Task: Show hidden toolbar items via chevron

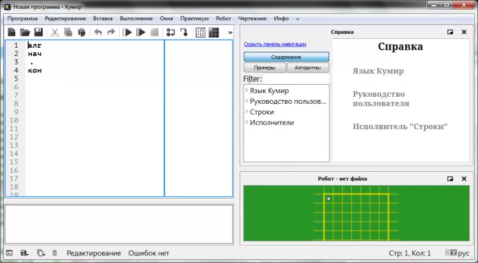Action: 230,32
